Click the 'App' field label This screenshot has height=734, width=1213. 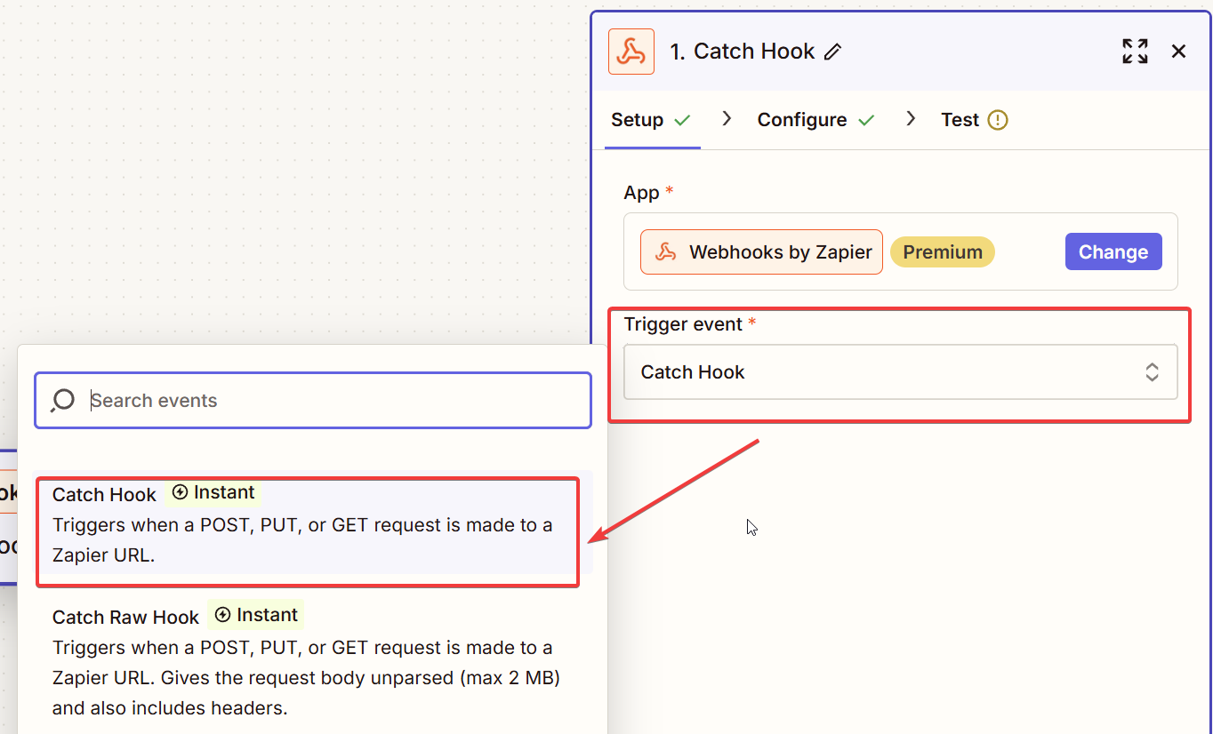tap(642, 193)
